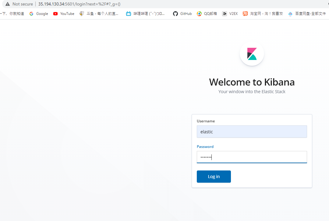The image size is (329, 221).
Task: Open the QQ邮箱 bookmark
Action: pos(207,14)
